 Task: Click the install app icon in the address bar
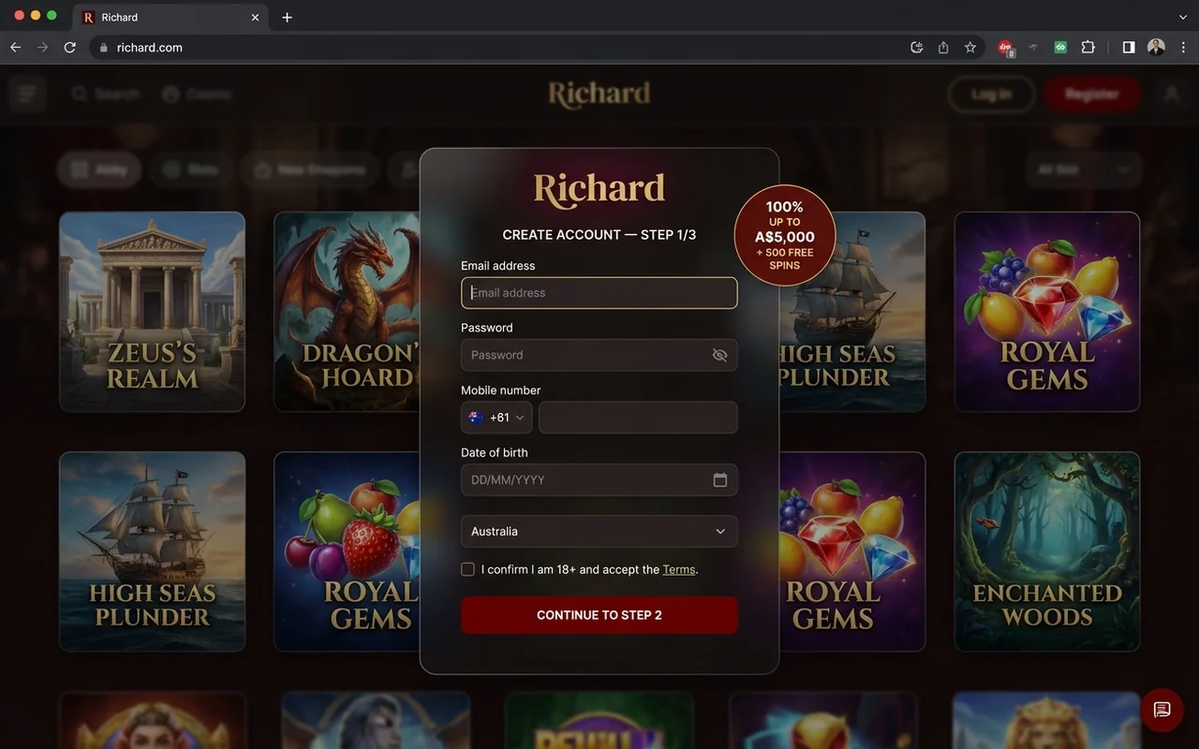pos(917,47)
